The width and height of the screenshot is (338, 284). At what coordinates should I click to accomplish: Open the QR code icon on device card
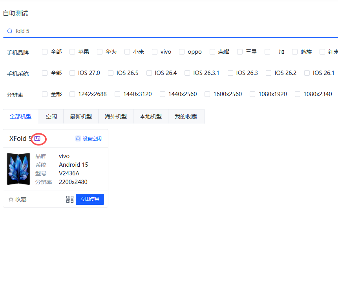(x=69, y=199)
